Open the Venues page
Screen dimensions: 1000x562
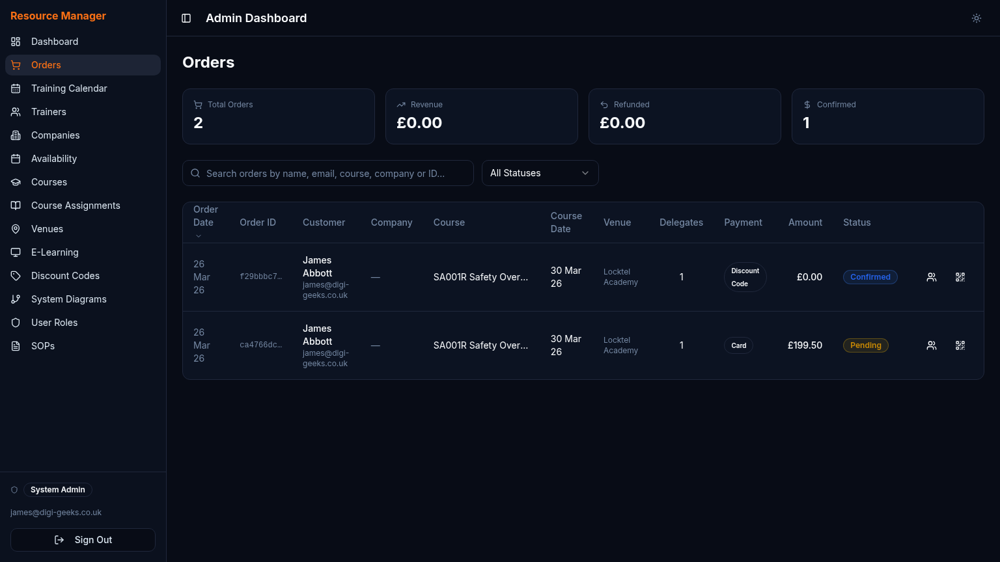[x=83, y=229]
